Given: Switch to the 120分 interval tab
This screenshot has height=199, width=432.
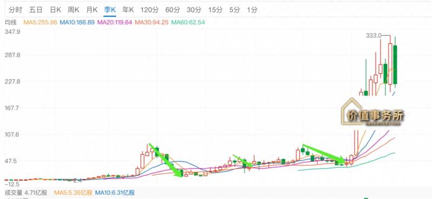Looking at the screenshot, I should click(150, 10).
